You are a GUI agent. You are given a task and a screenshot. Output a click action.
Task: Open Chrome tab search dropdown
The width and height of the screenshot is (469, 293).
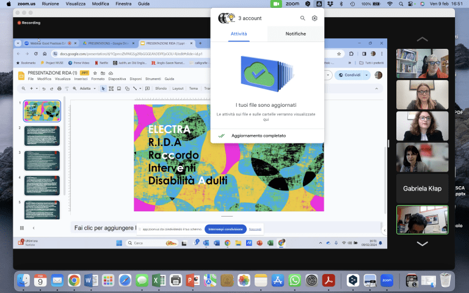click(18, 43)
